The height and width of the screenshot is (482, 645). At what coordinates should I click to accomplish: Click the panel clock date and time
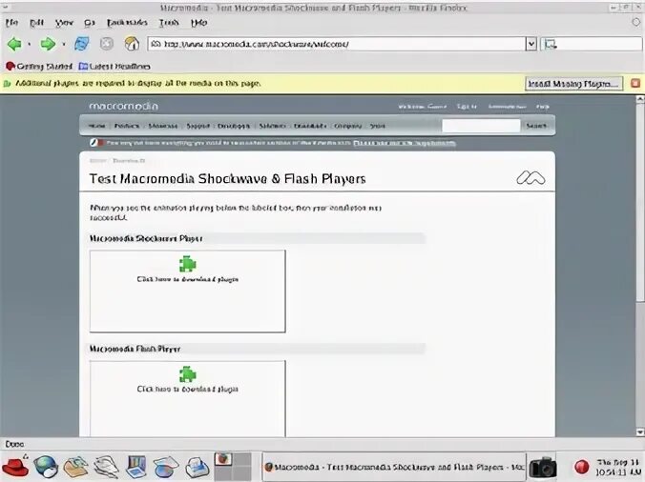618,467
